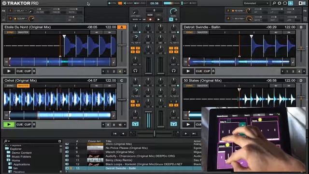
Task: Activate Deck A flux mode icon
Action: [x=34, y=71]
